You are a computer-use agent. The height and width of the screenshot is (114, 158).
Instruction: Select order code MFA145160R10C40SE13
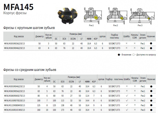pyautogui.click(x=15, y=110)
